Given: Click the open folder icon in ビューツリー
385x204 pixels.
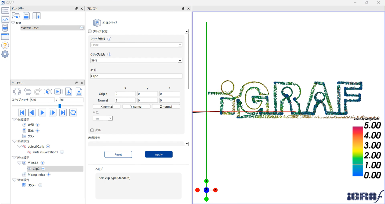Looking at the screenshot, I should tap(16, 16).
